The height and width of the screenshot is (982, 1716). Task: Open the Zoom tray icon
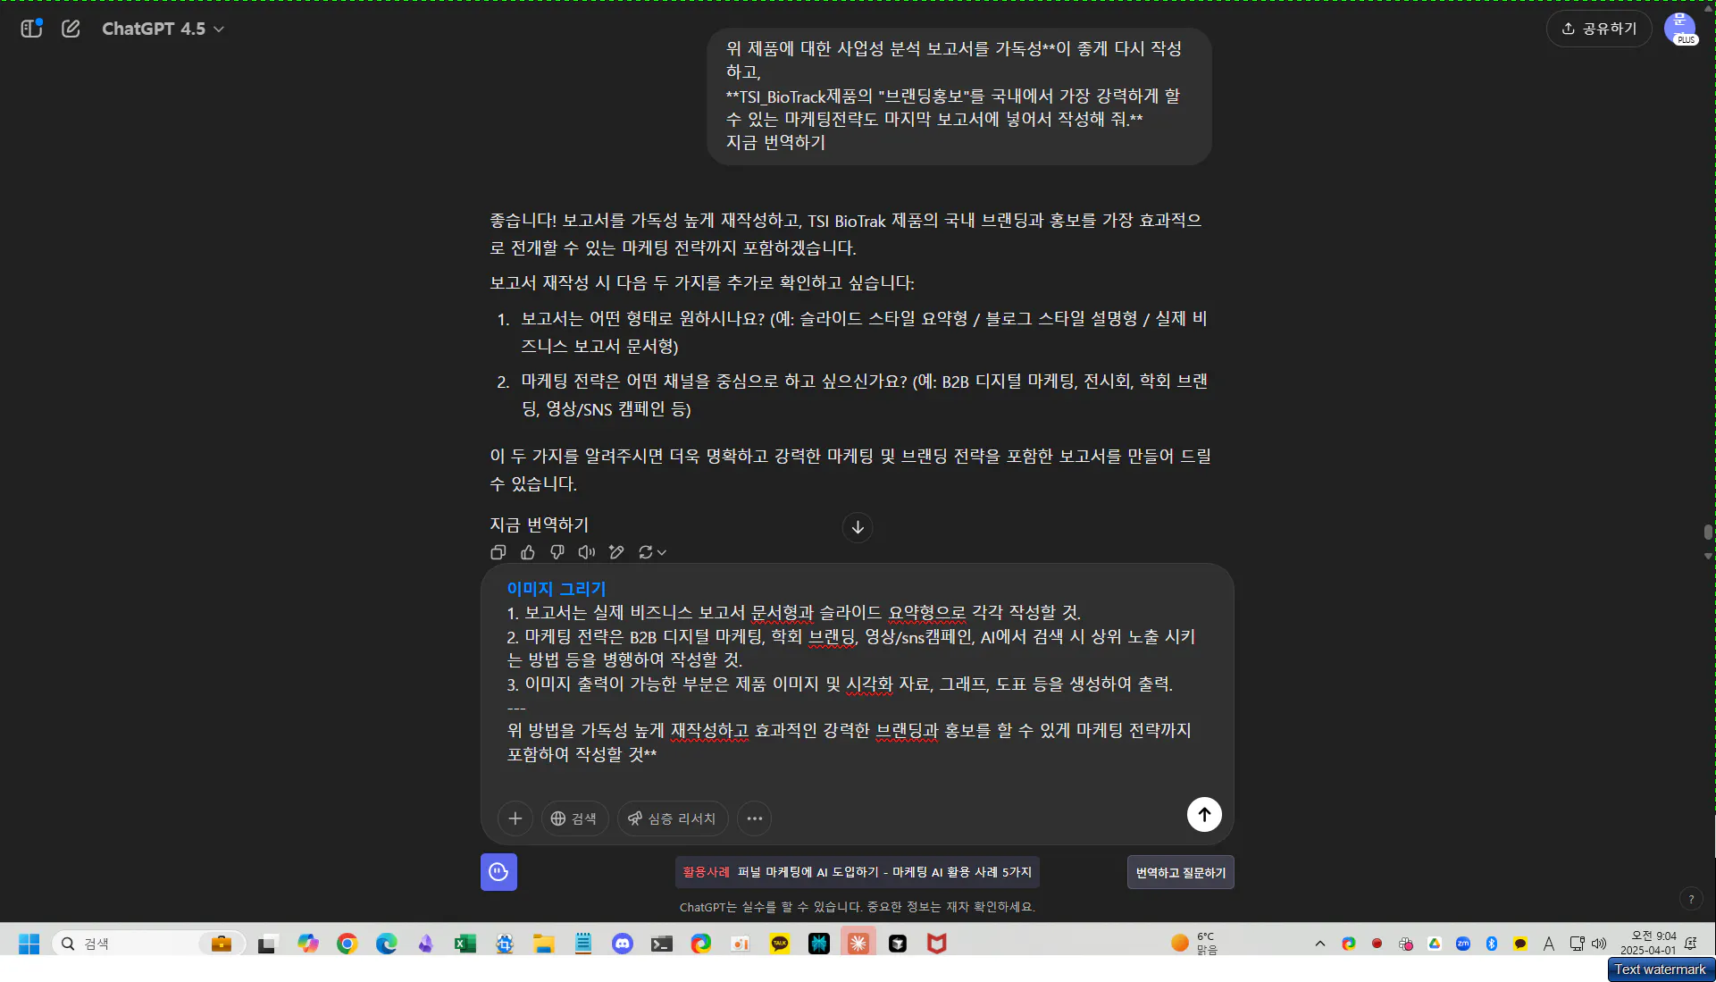click(1463, 944)
